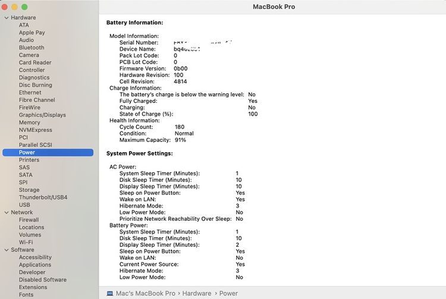Open Extensions under Software

click(x=33, y=287)
